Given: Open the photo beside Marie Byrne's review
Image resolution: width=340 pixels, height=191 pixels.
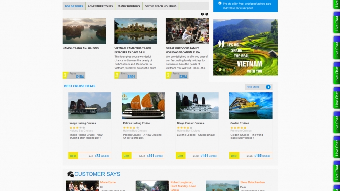Looking at the screenshot, I should [83, 186].
